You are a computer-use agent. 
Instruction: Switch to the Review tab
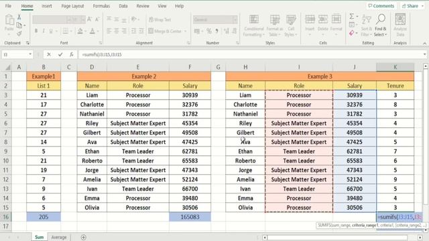[143, 6]
